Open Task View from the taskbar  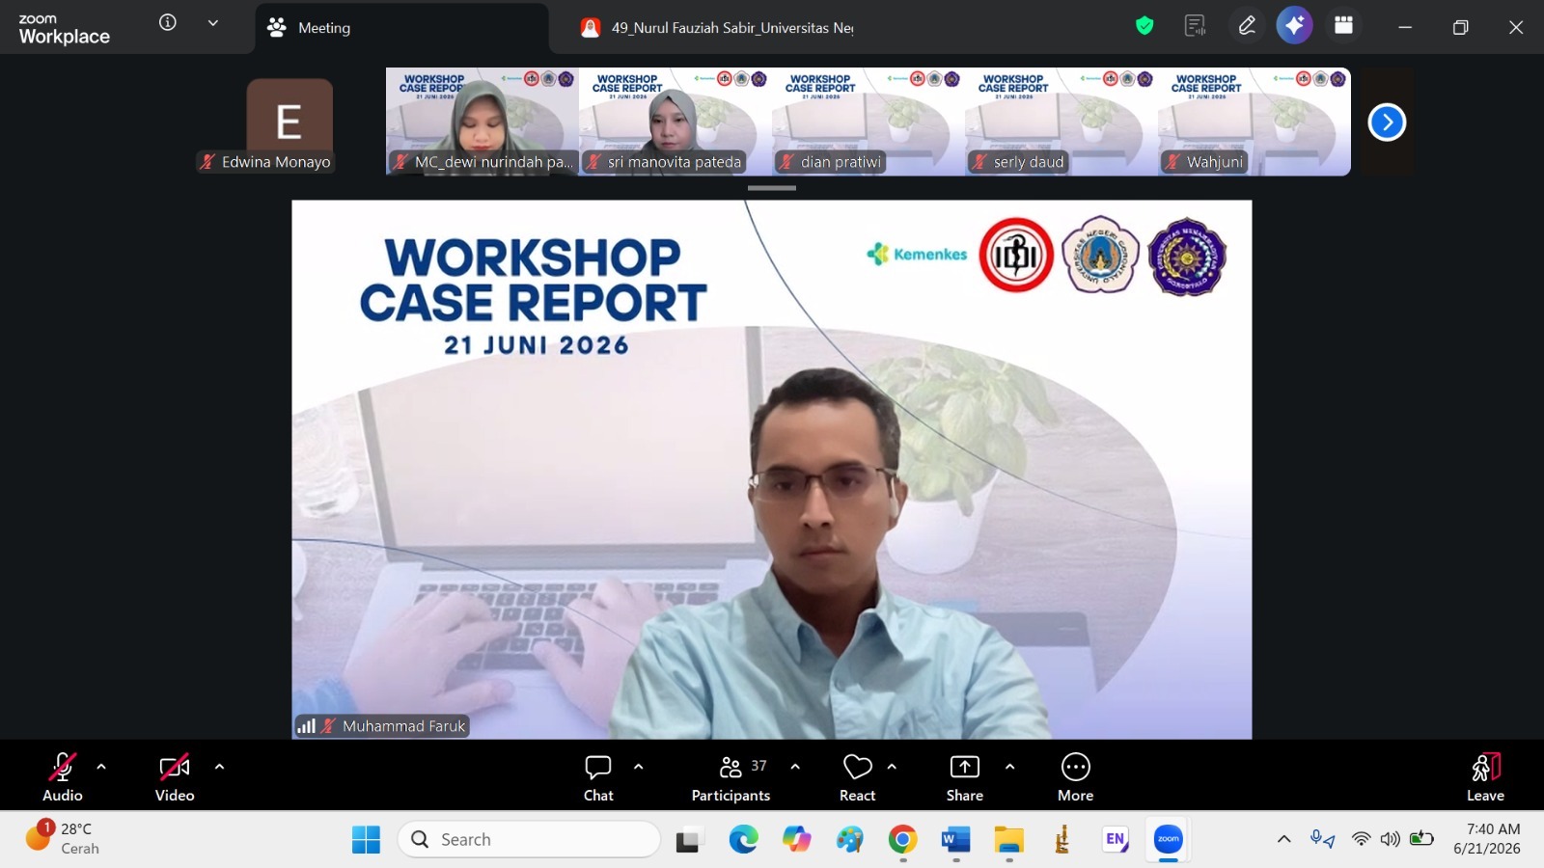coord(688,840)
